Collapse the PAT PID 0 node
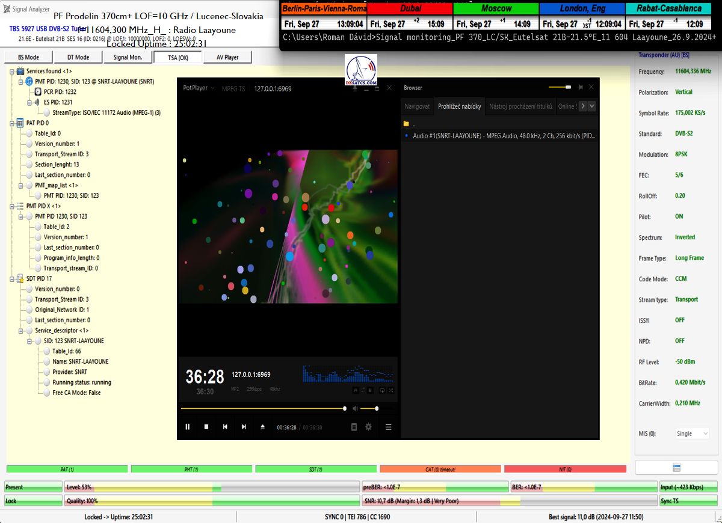The image size is (722, 523). point(13,123)
